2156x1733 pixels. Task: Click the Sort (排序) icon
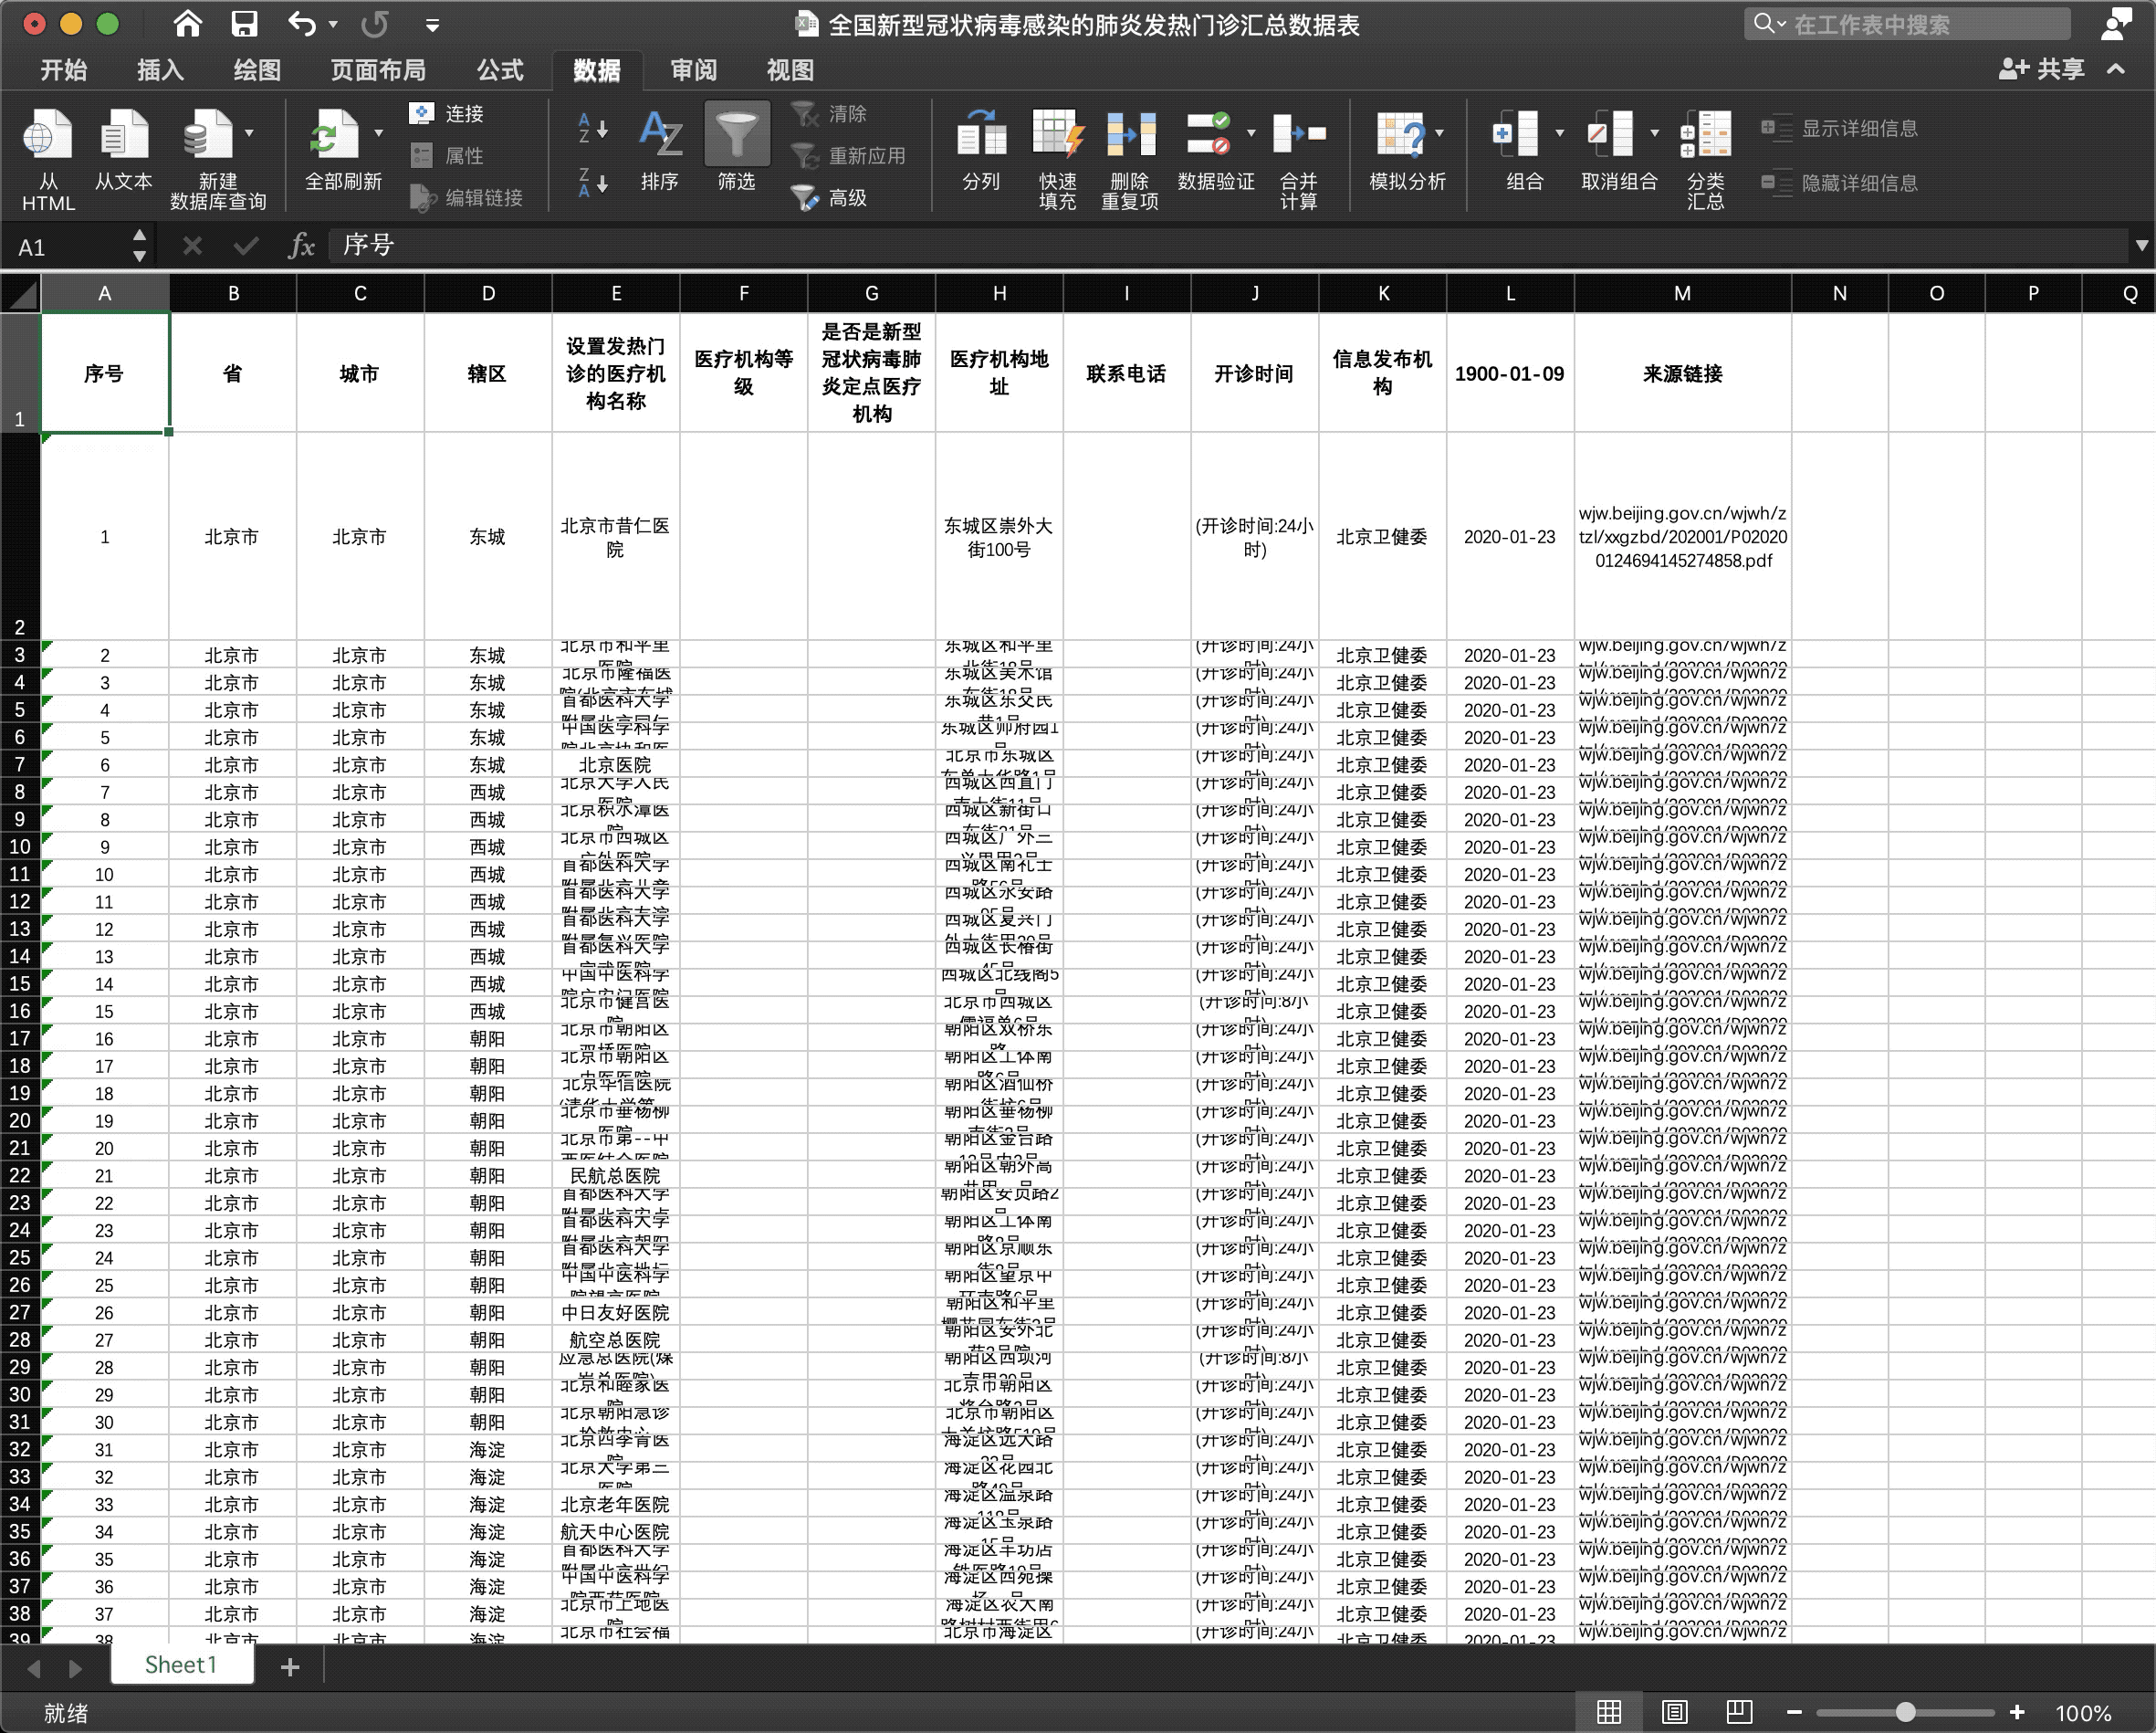pyautogui.click(x=660, y=136)
